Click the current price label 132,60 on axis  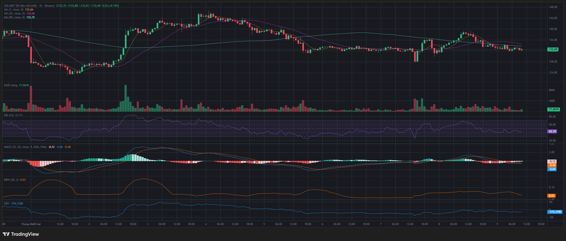(553, 49)
